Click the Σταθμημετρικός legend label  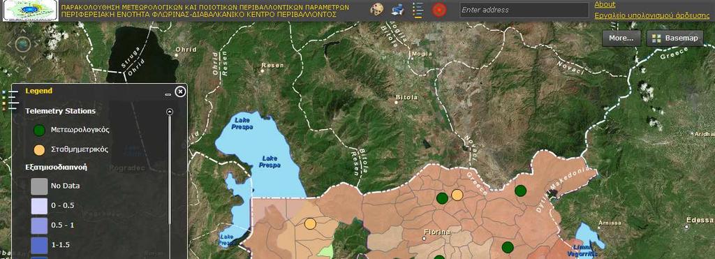80,149
